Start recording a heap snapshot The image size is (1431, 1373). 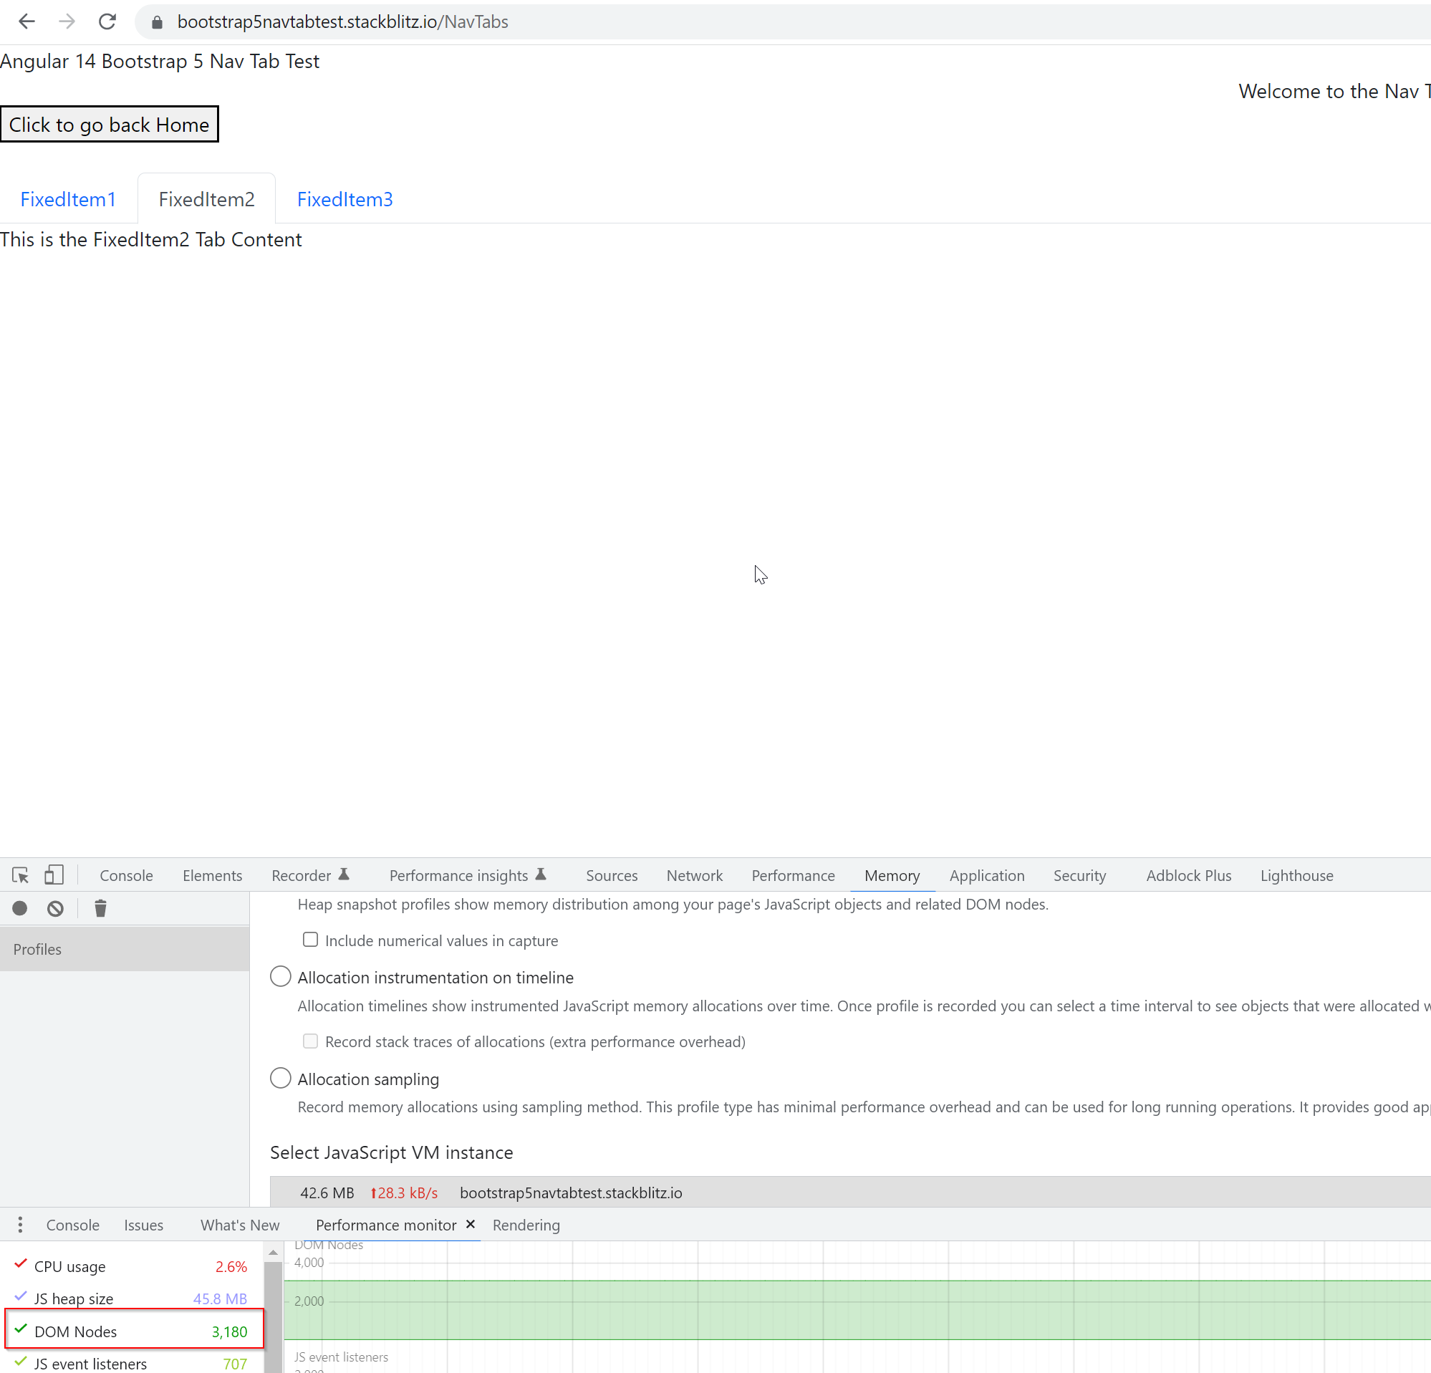pyautogui.click(x=20, y=908)
